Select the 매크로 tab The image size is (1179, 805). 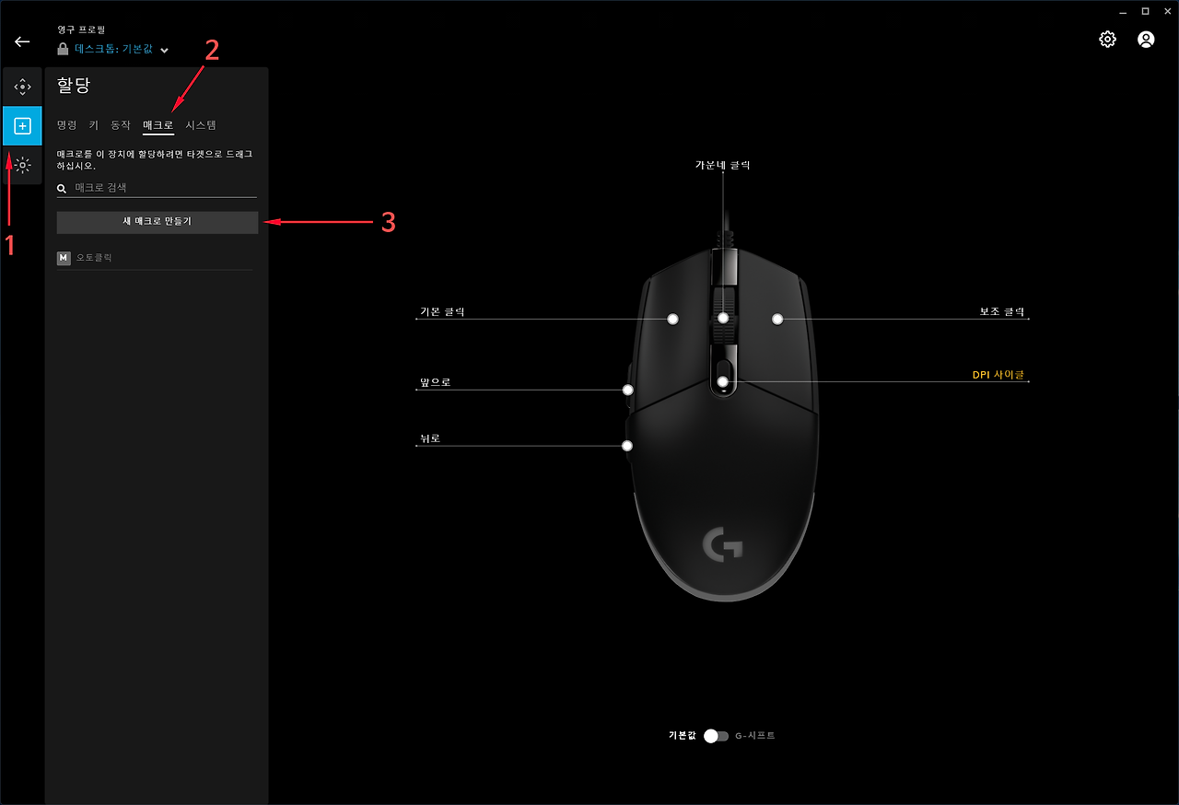(158, 124)
